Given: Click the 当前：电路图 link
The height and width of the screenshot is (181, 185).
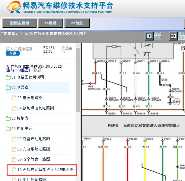Looking at the screenshot, I should click(18, 70).
